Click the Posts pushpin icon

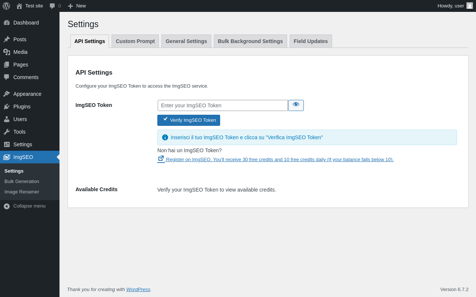(x=7, y=39)
